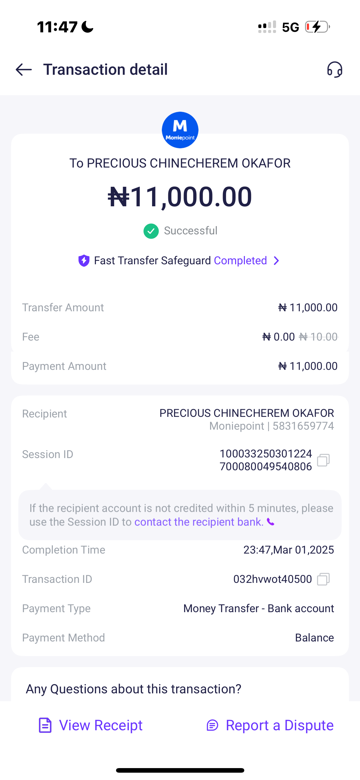This screenshot has height=780, width=360.
Task: Tap the battery icon in status bar
Action: 317,27
